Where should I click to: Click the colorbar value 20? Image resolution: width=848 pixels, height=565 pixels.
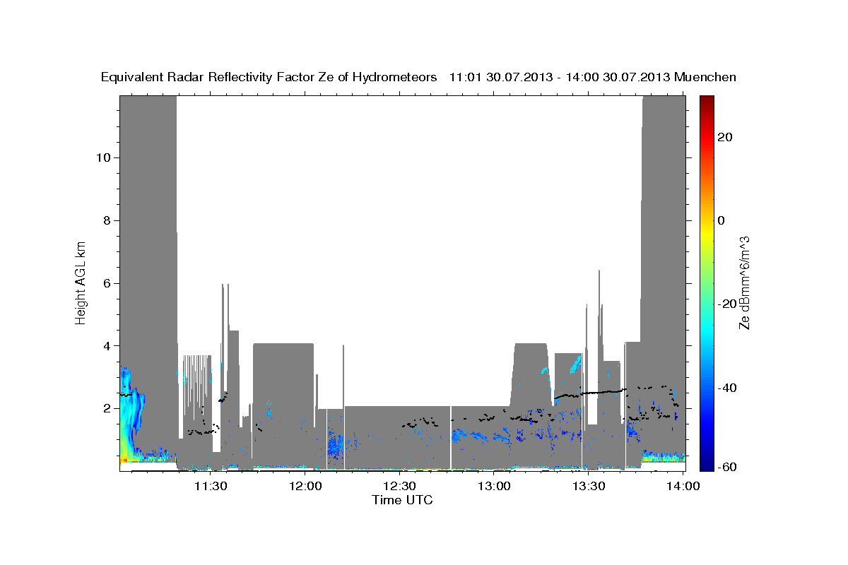[x=725, y=136]
